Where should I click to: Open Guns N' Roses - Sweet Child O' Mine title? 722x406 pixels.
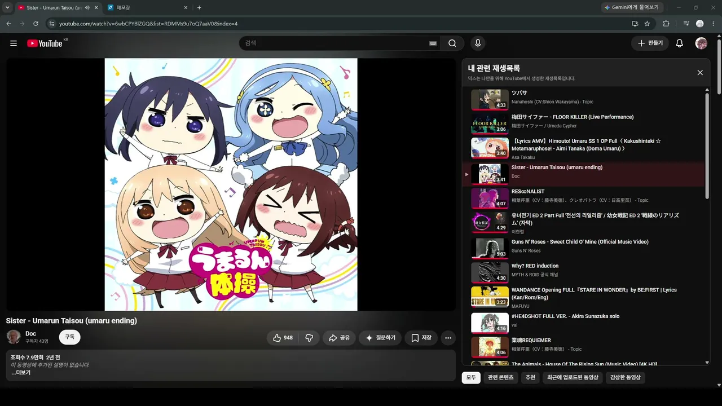pos(580,242)
